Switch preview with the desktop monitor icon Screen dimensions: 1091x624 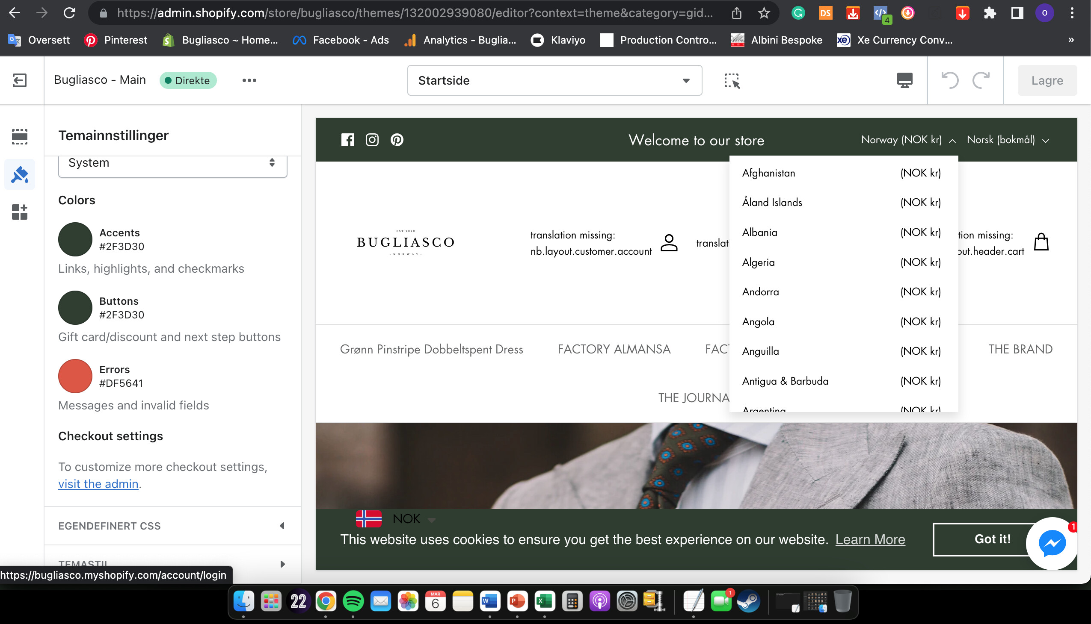pyautogui.click(x=905, y=80)
